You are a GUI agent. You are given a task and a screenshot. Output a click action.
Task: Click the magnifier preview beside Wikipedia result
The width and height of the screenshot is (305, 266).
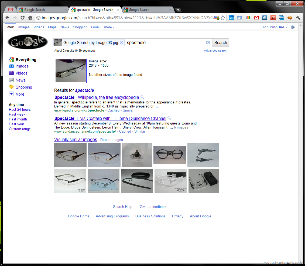pos(142,97)
